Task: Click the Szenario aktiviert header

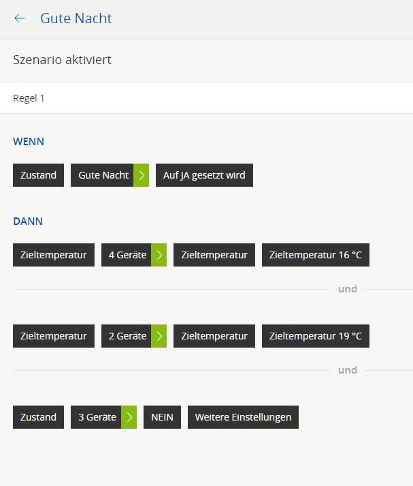Action: tap(62, 60)
